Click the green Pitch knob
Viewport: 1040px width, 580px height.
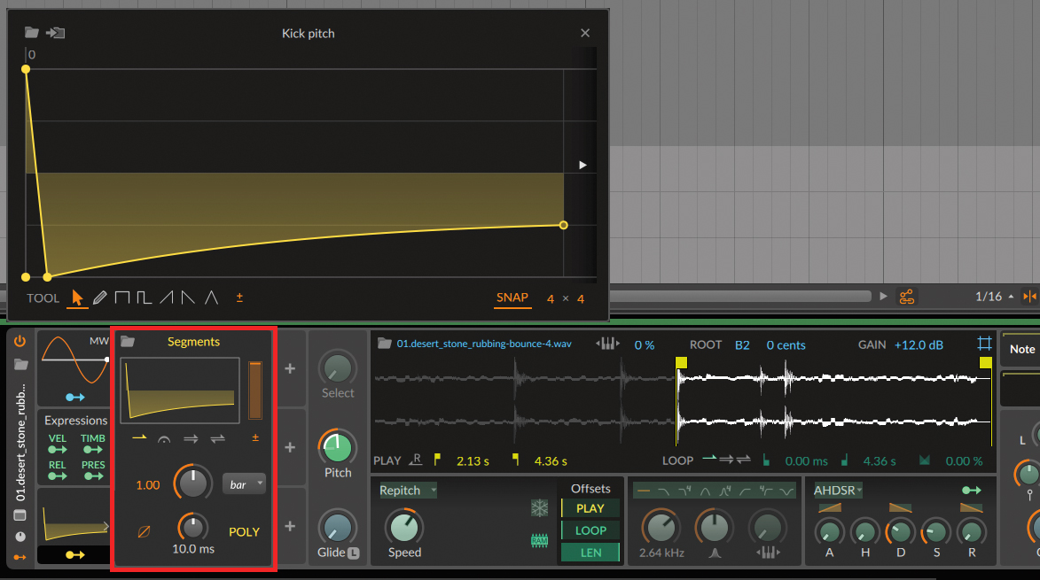pos(338,447)
